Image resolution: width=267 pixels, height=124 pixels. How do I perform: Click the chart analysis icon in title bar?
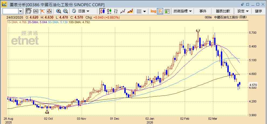pos(4,4)
